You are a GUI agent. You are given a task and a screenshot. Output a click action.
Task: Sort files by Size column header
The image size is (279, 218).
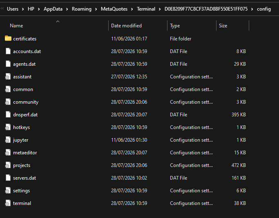pos(223,26)
